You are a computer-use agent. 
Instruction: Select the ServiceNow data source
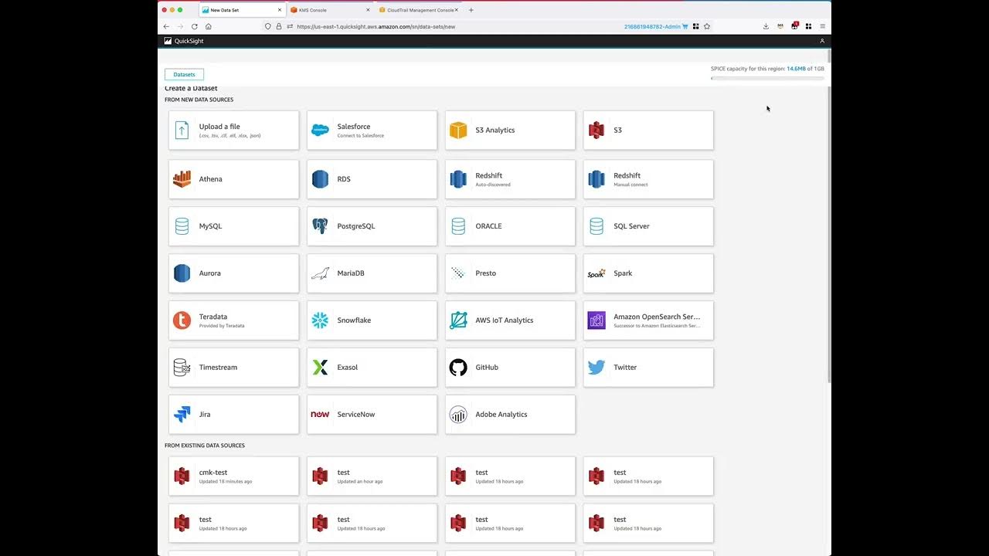pyautogui.click(x=372, y=415)
